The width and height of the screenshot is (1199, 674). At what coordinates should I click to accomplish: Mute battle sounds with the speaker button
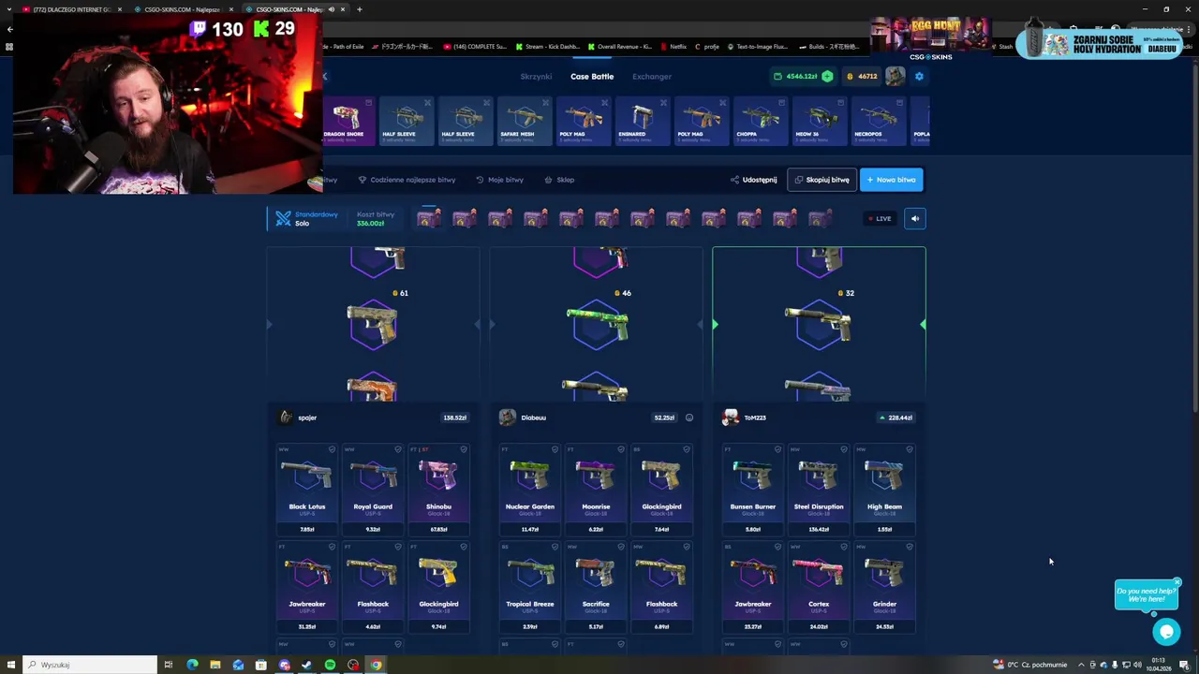[x=915, y=219]
